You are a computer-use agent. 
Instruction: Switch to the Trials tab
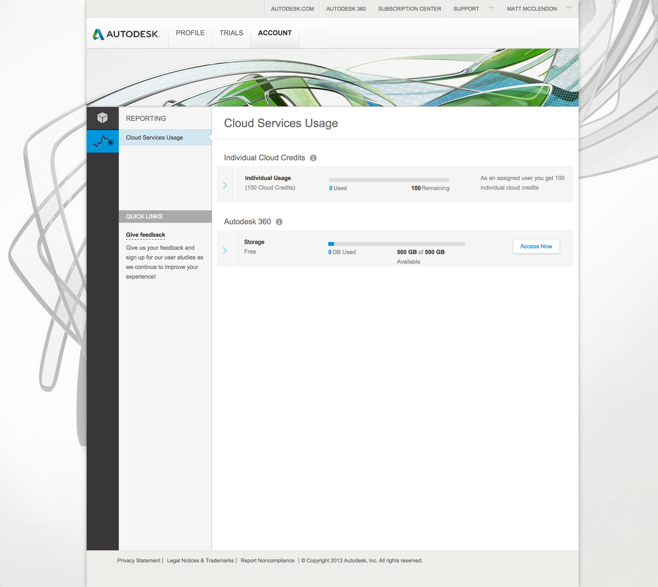click(x=231, y=33)
